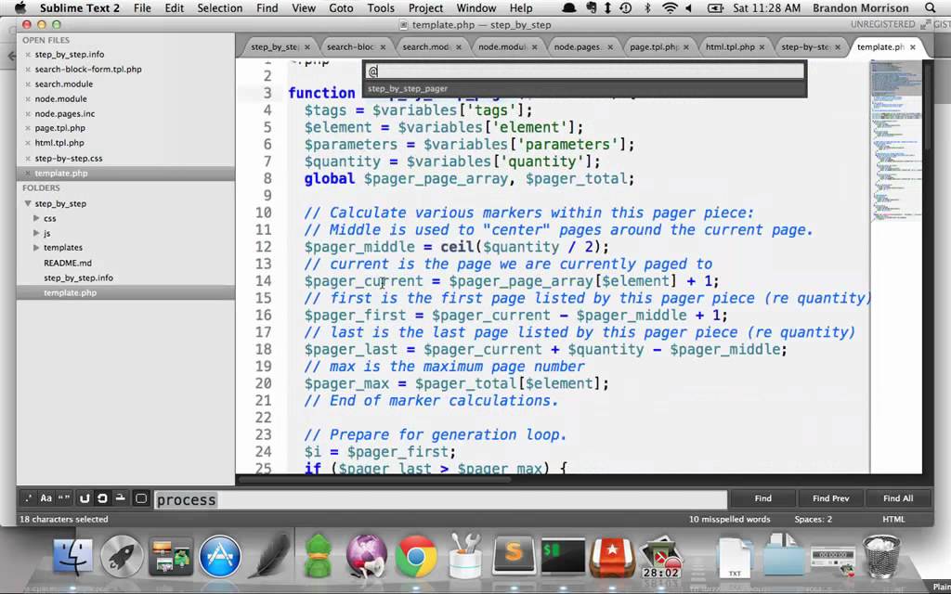Open README.md in folder tree
This screenshot has width=951, height=594.
click(68, 263)
